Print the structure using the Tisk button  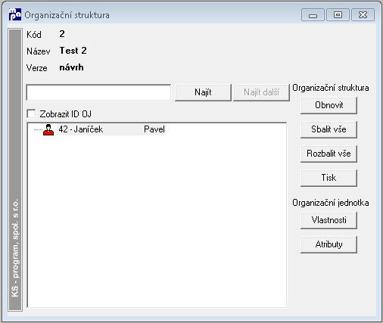pos(329,178)
